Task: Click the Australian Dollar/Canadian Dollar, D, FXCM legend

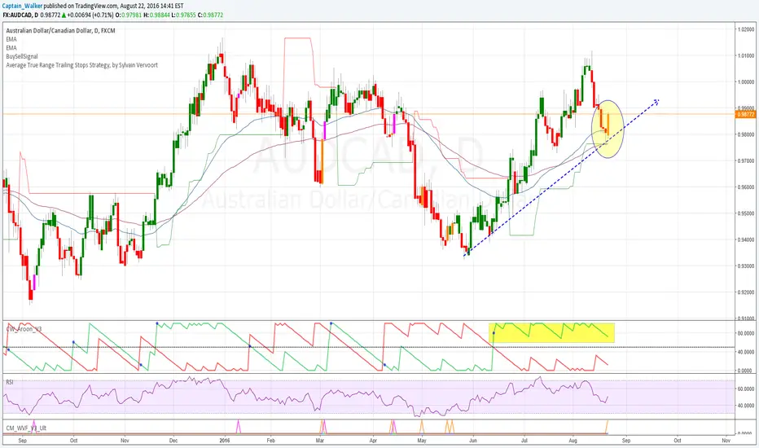Action: click(60, 30)
